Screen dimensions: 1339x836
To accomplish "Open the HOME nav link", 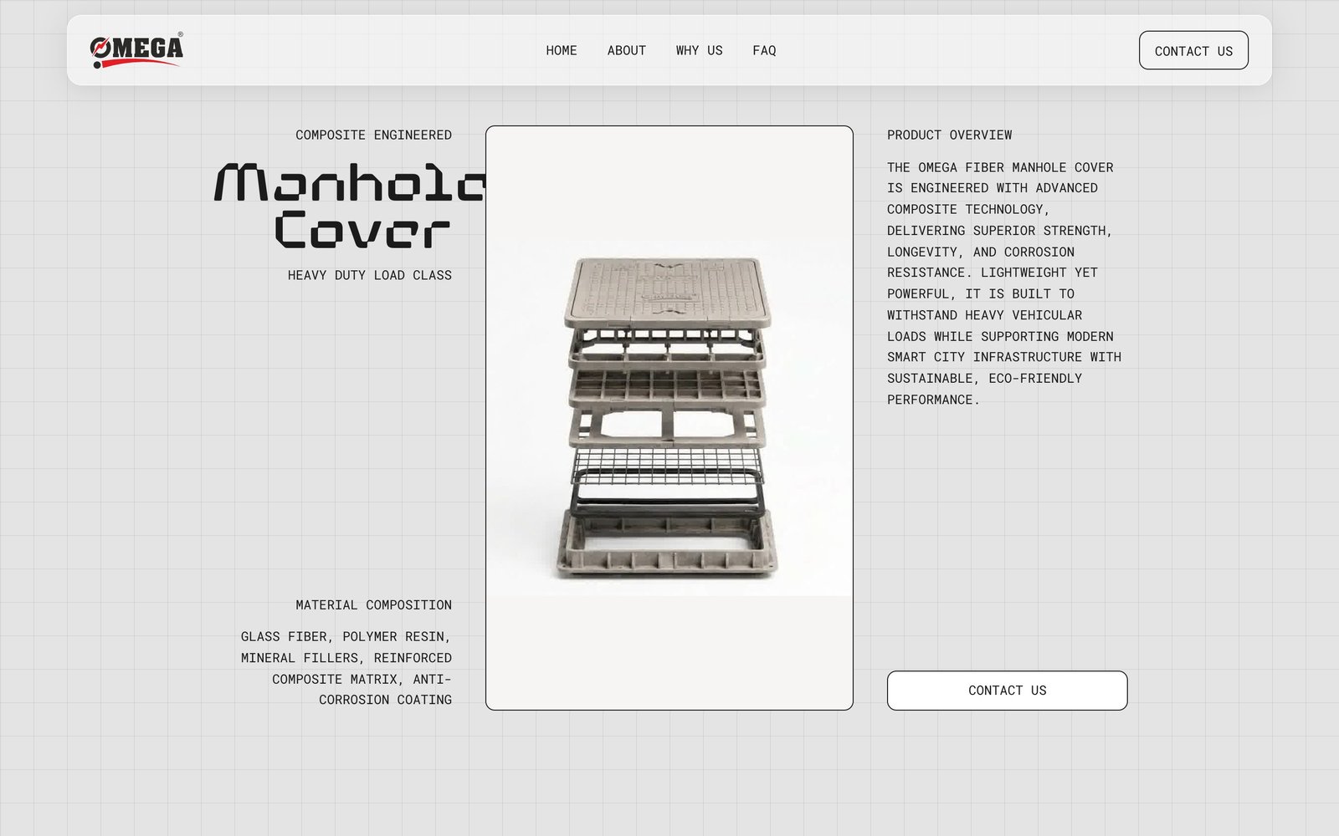I will pyautogui.click(x=562, y=50).
